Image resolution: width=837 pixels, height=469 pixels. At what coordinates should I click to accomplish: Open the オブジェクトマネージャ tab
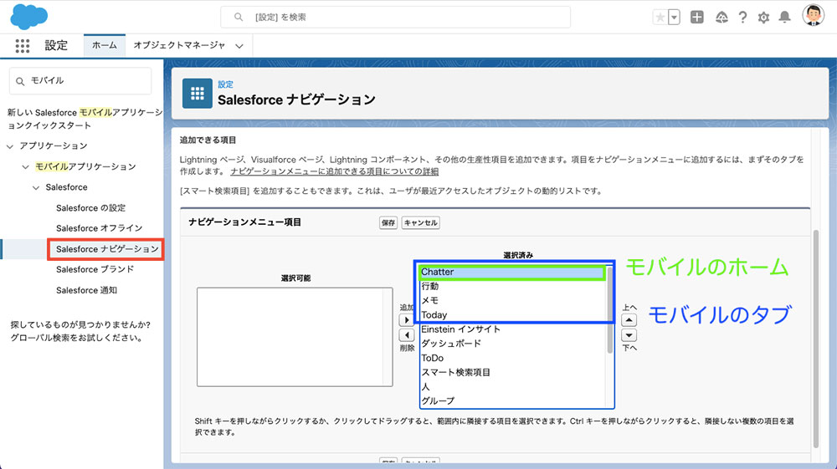pyautogui.click(x=179, y=45)
